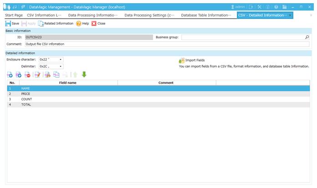This screenshot has height=188, width=317.
Task: Open Related Information
Action: (56, 23)
